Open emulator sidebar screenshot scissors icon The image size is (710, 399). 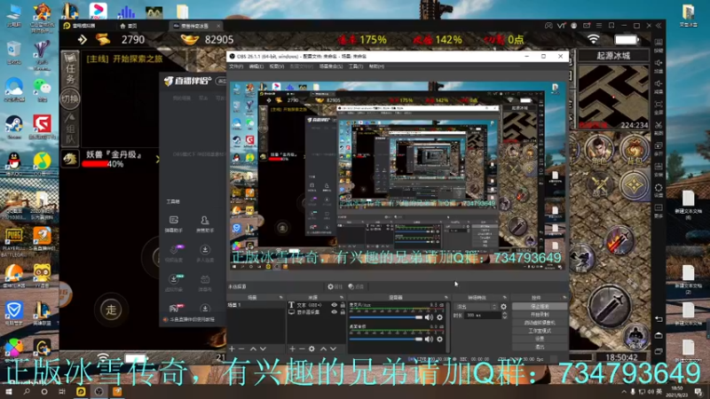659,125
